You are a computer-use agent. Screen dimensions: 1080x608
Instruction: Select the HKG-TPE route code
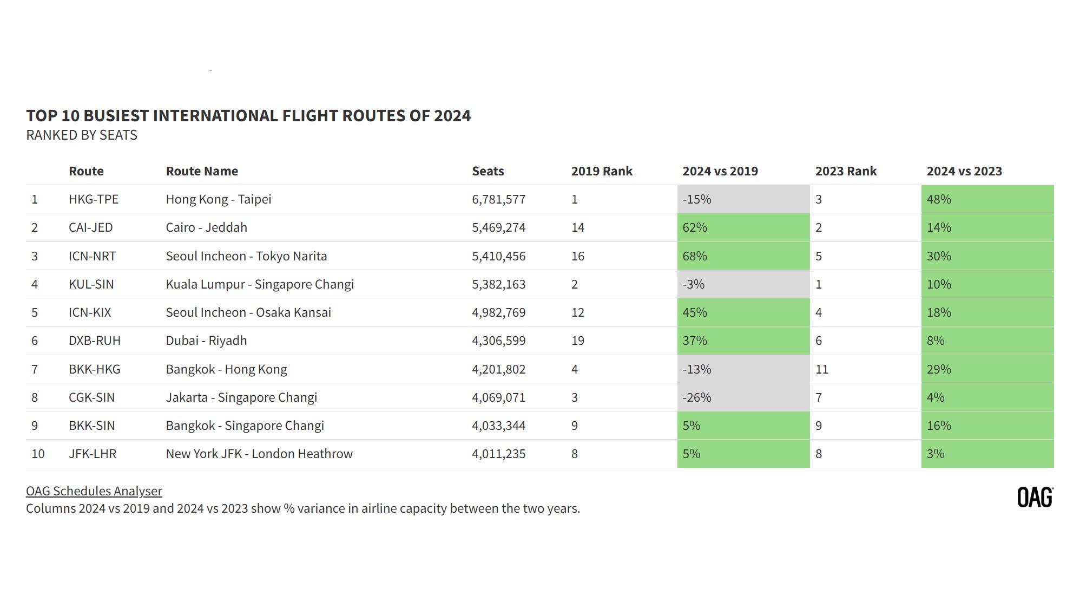95,199
